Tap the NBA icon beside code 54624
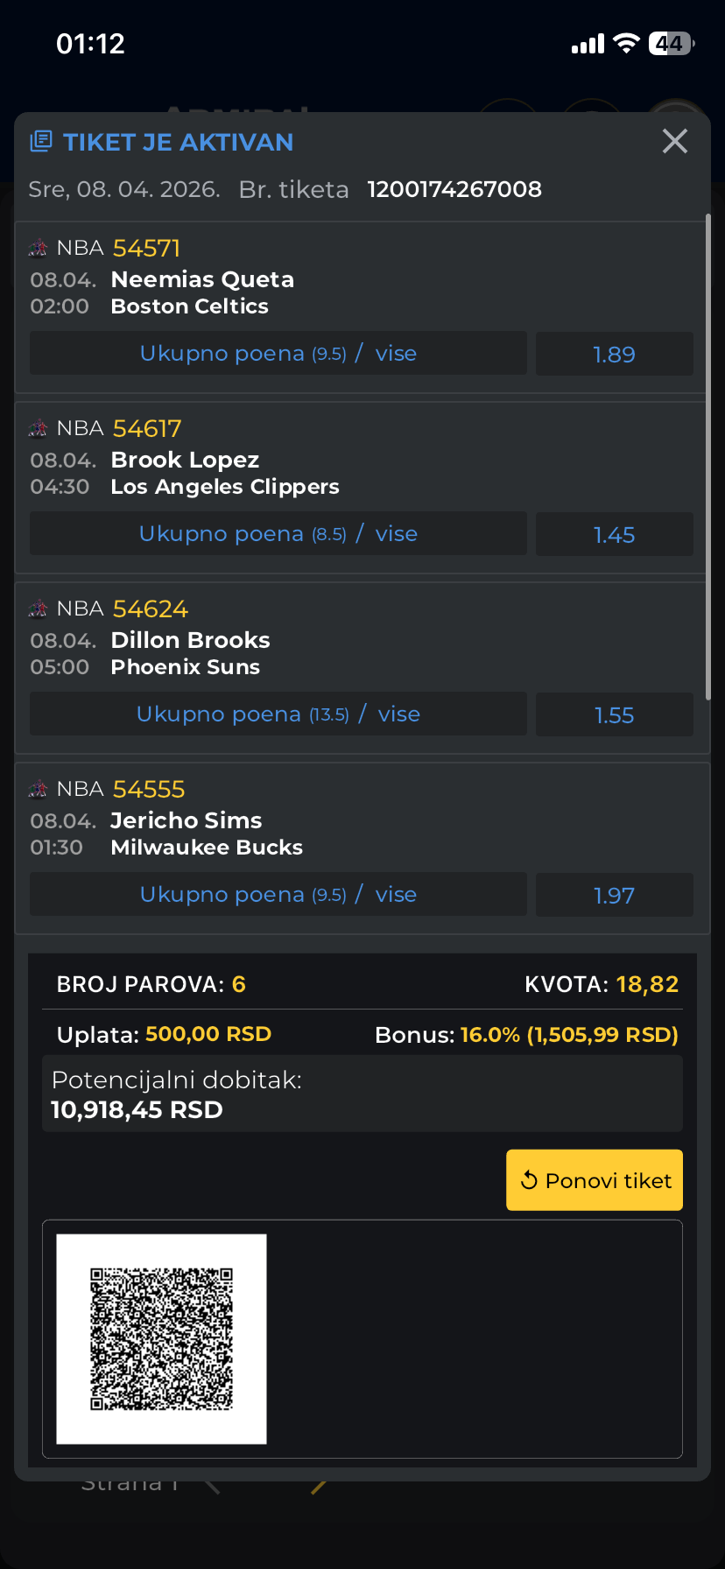 point(39,609)
